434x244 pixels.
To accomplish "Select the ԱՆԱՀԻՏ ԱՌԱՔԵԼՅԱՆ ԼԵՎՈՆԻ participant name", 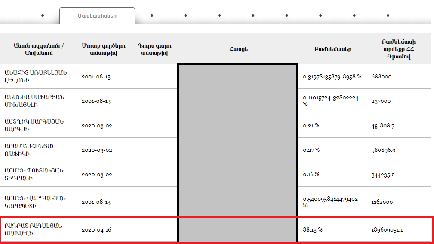I will coord(36,76).
